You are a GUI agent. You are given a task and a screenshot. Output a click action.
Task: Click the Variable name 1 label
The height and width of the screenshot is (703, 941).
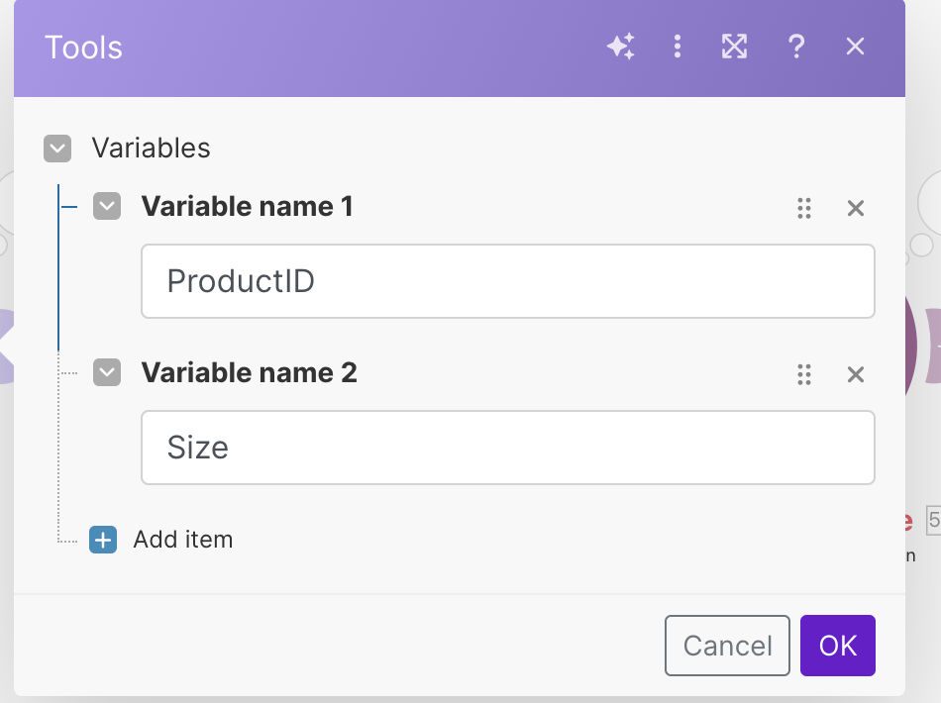[x=247, y=207]
